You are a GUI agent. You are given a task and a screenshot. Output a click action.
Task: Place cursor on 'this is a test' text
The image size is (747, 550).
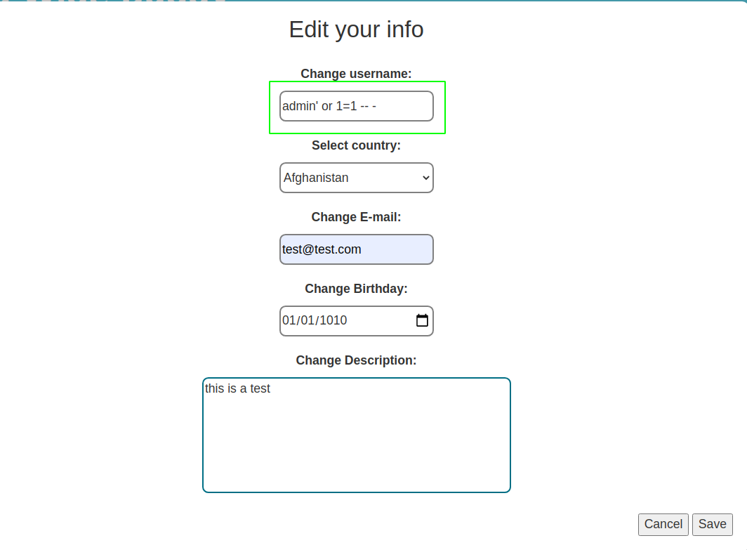pyautogui.click(x=237, y=388)
